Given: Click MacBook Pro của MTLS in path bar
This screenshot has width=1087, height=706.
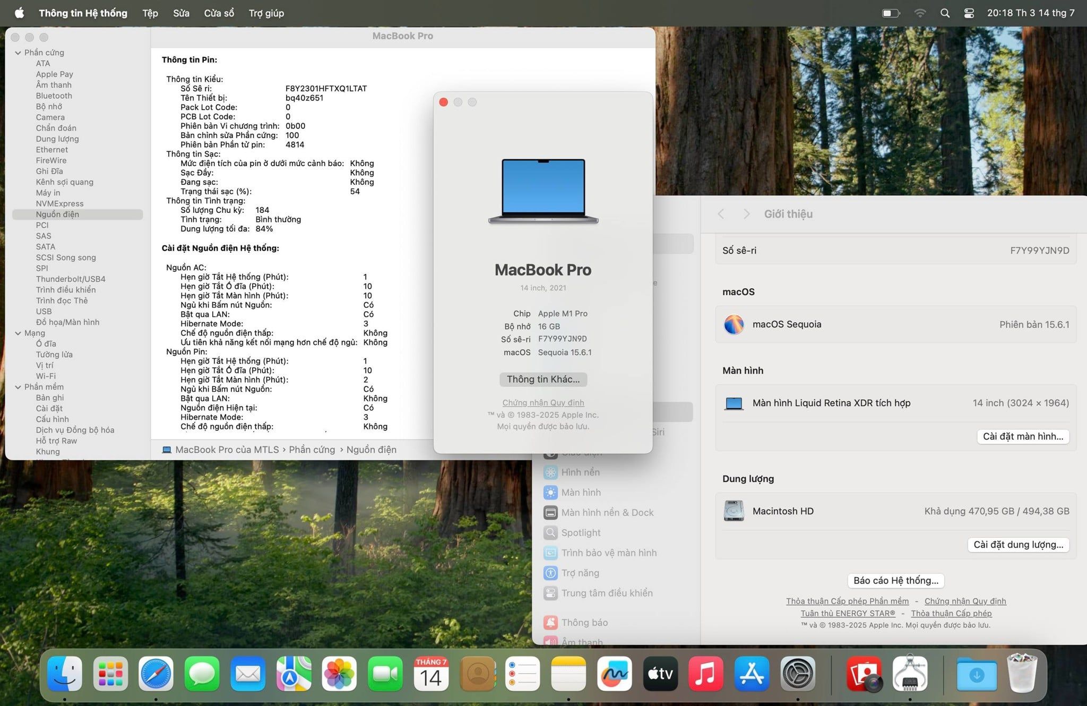Looking at the screenshot, I should click(220, 450).
